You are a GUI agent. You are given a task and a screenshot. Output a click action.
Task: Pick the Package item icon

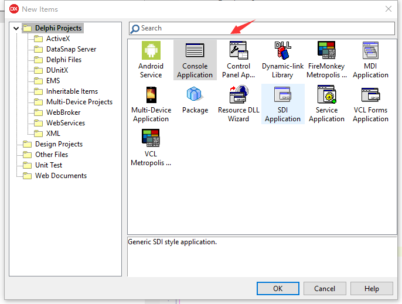pyautogui.click(x=195, y=94)
